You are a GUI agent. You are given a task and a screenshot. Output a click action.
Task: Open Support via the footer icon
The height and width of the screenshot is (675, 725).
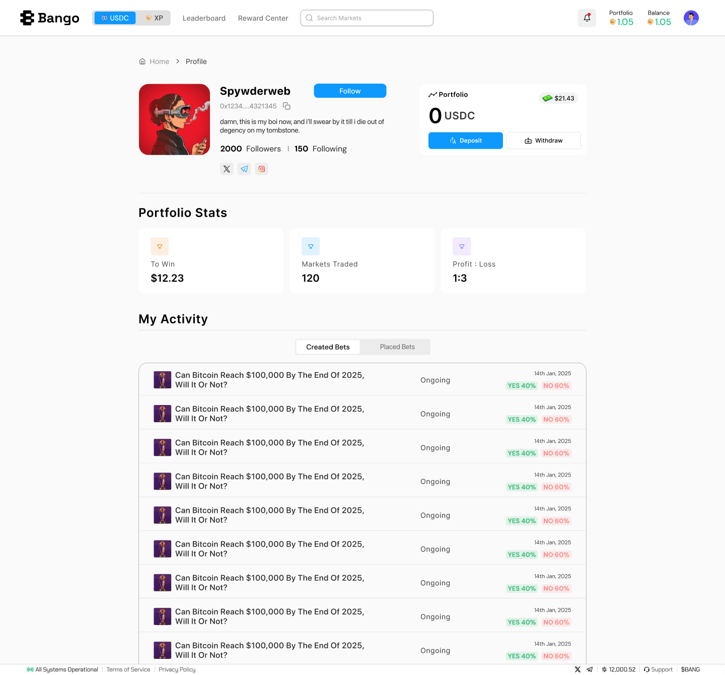click(x=658, y=669)
